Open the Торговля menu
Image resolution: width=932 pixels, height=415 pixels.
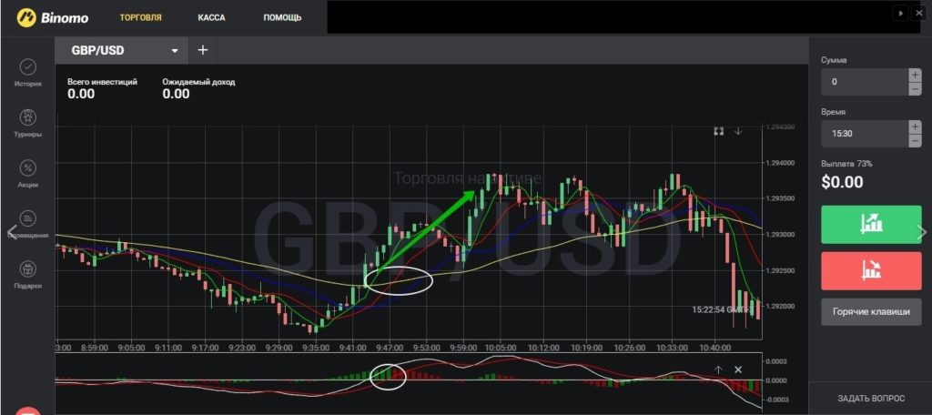coord(141,18)
